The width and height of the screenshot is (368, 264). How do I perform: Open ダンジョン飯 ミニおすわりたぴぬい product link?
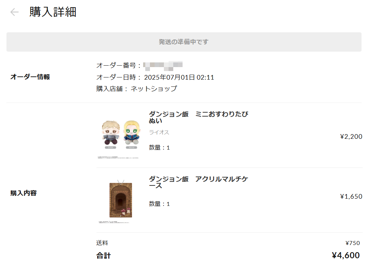pyautogui.click(x=198, y=117)
